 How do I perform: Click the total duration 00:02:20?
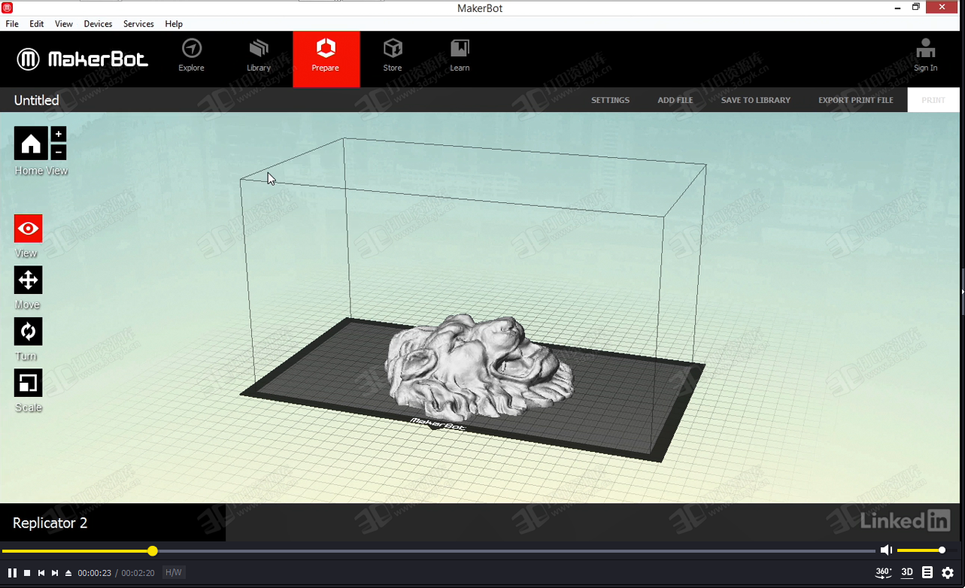tap(138, 573)
